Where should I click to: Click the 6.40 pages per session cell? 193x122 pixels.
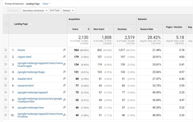[x=182, y=79]
